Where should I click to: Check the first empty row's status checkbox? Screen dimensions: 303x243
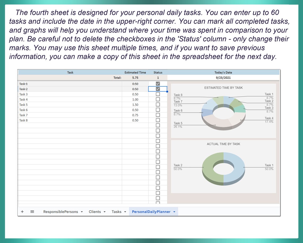tap(158, 125)
